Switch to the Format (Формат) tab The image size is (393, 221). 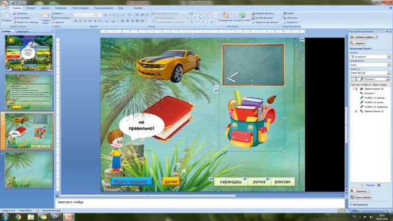(138, 8)
